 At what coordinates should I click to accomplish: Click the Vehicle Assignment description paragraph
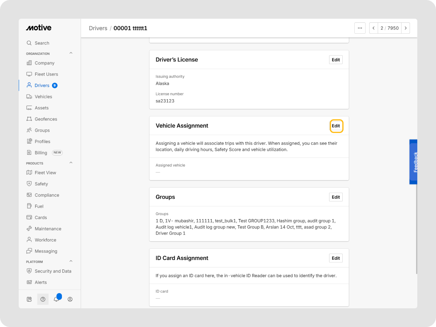tap(246, 146)
